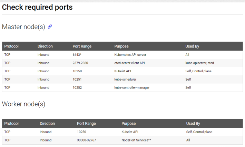This screenshot has width=245, height=147.
Task: Click the Protocol header in master table
Action: [x=11, y=46]
